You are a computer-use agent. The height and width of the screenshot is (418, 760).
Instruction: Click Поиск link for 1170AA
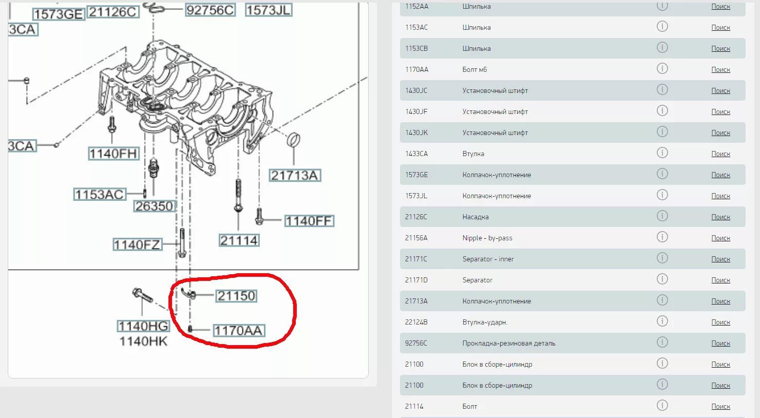[x=720, y=70]
